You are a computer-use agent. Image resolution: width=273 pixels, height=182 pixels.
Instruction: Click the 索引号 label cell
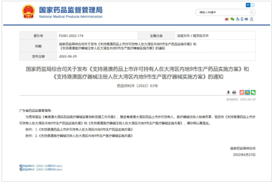38,36
